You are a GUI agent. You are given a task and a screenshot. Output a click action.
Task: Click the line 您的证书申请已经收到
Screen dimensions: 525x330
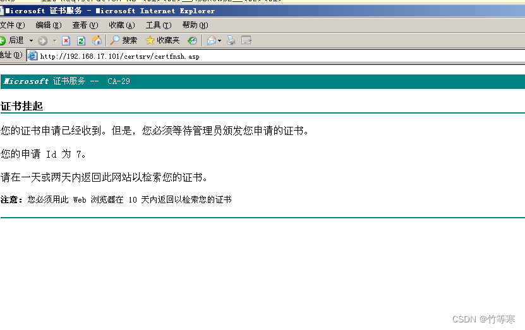[154, 131]
